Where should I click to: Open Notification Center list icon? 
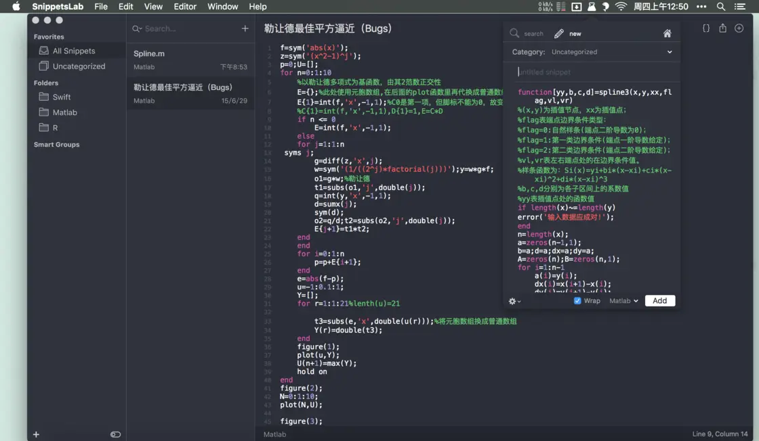point(739,6)
